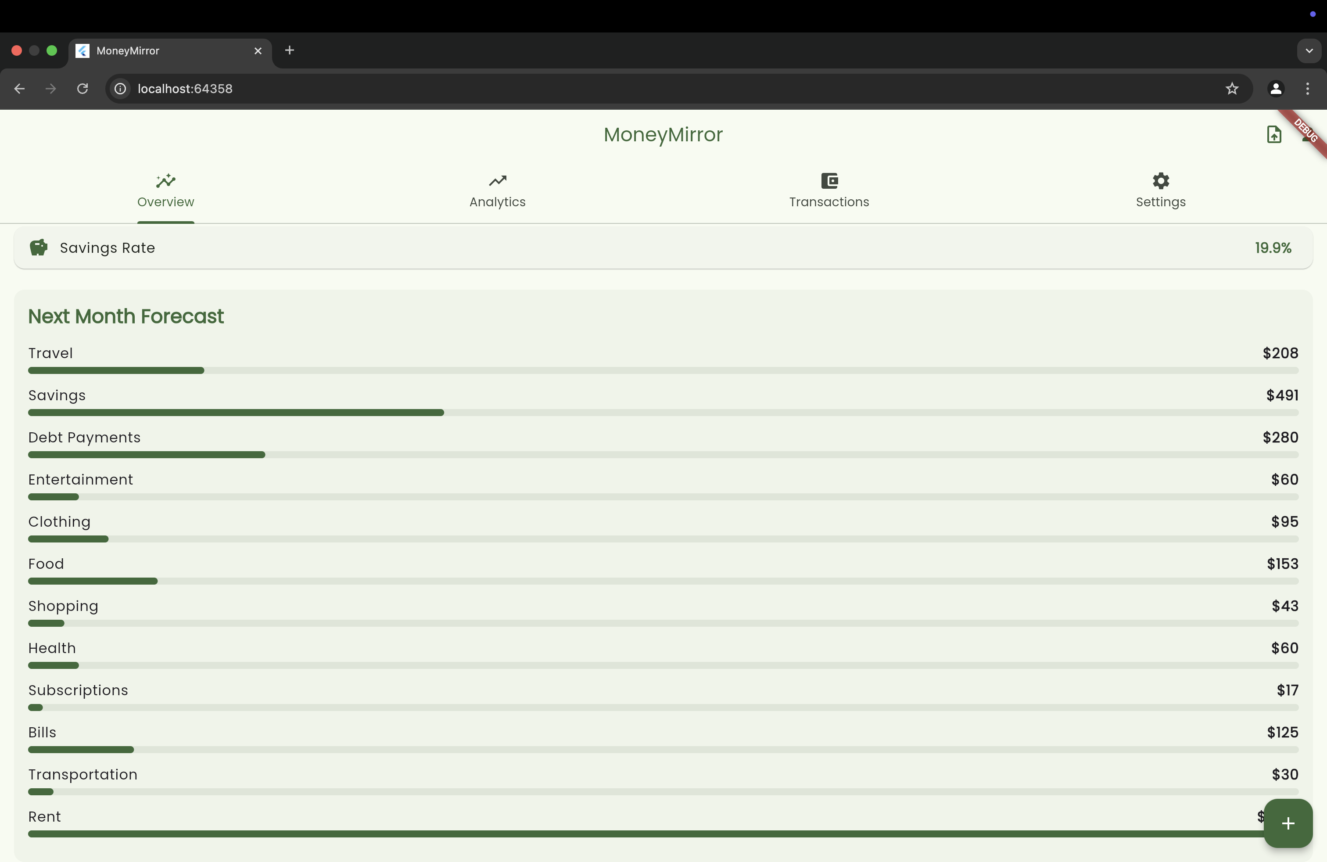This screenshot has width=1327, height=862.
Task: Switch to the Overview tab
Action: pyautogui.click(x=165, y=190)
